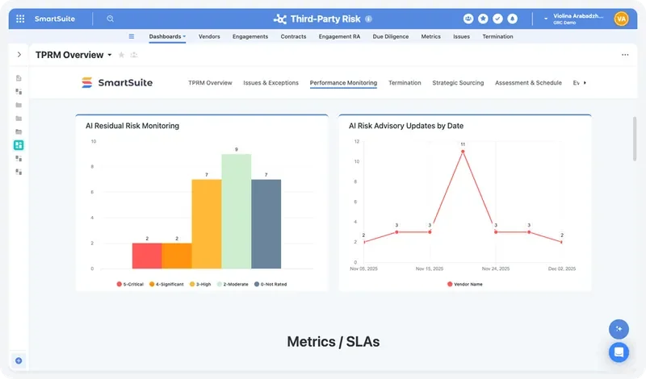Open my tasks checkmark icon

[x=497, y=19]
